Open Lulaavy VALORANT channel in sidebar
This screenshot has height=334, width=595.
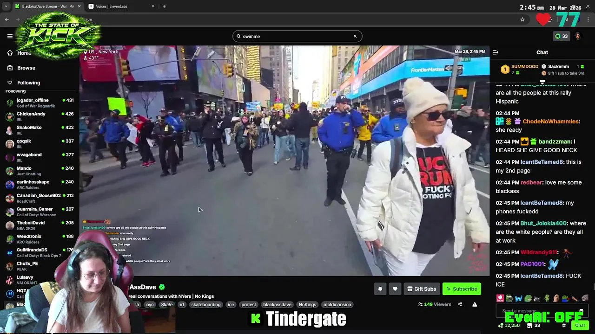coord(40,280)
